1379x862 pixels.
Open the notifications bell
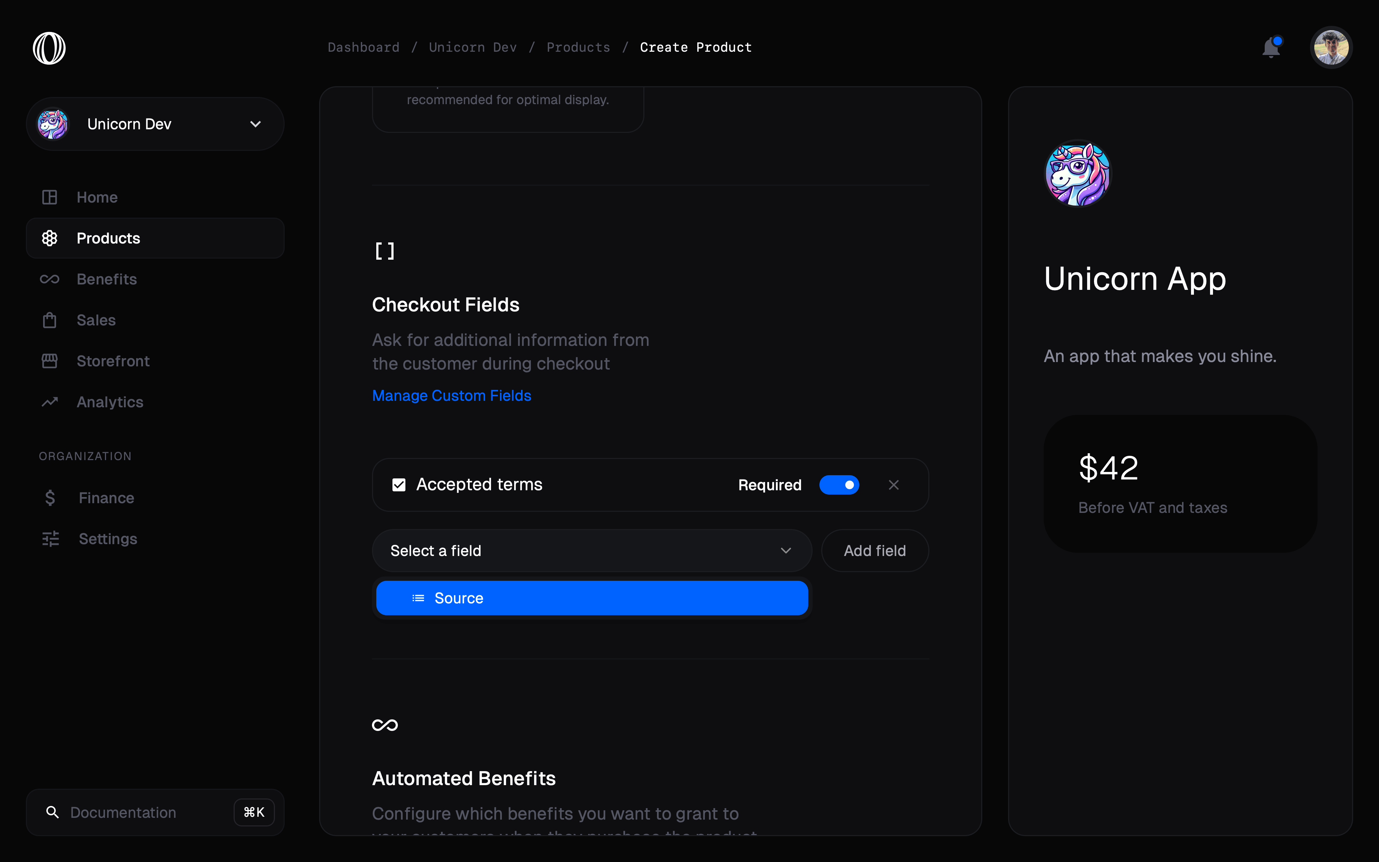click(x=1270, y=48)
